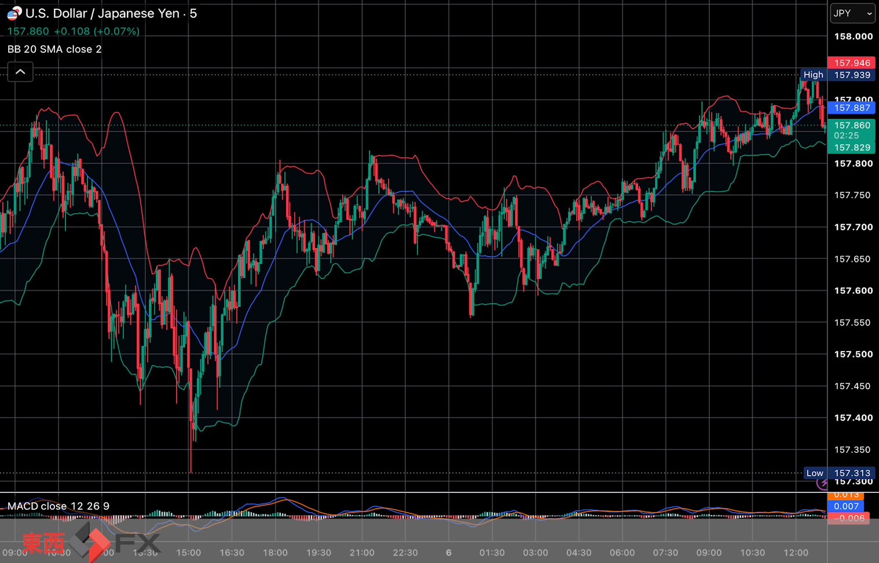Click the Low 157.313 price label

point(839,473)
